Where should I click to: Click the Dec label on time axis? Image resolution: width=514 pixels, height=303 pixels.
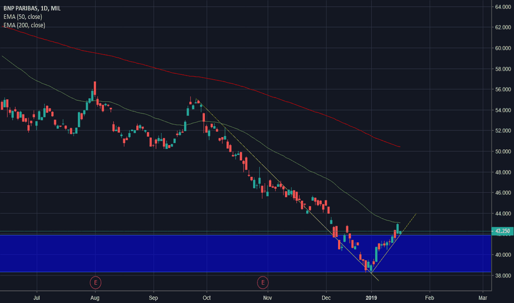[326, 297]
